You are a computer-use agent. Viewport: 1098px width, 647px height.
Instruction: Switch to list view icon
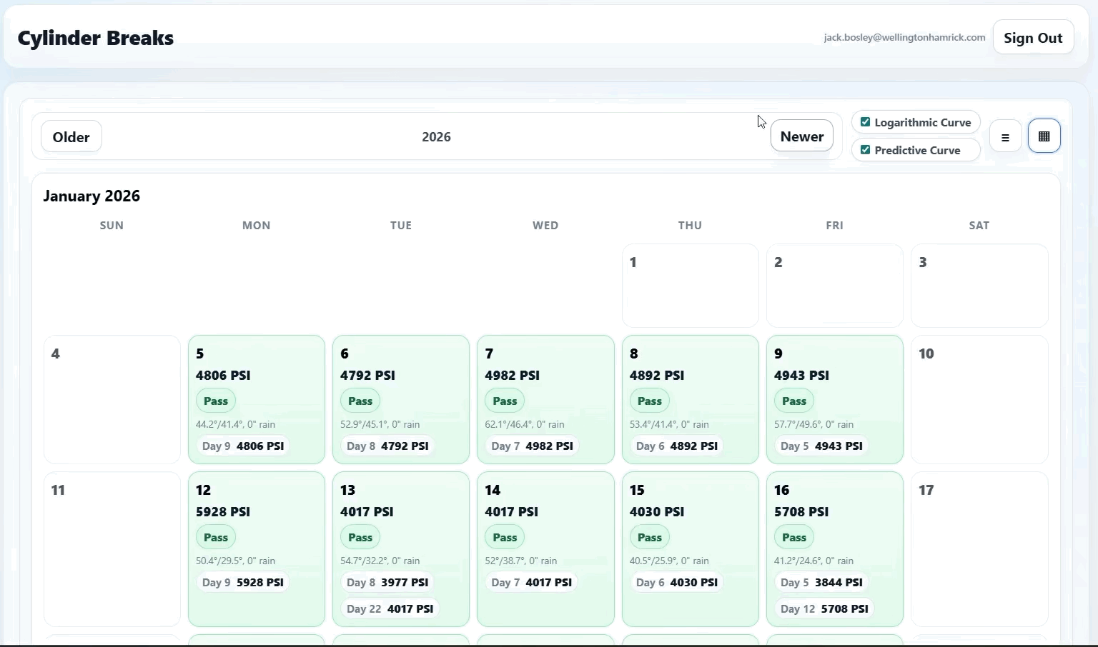(1005, 136)
